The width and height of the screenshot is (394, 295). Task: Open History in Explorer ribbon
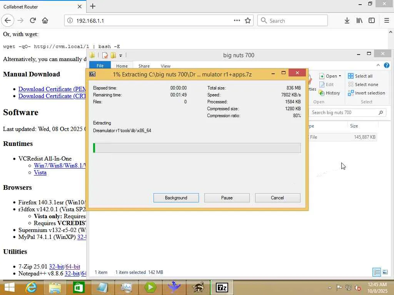(x=329, y=93)
